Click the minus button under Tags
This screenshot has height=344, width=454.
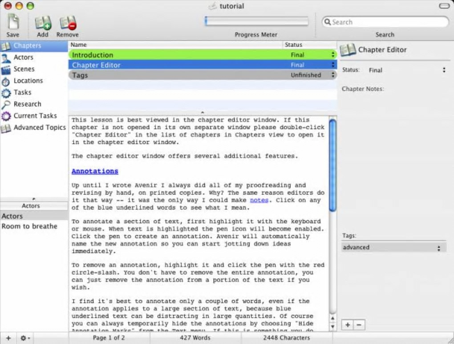click(x=359, y=325)
